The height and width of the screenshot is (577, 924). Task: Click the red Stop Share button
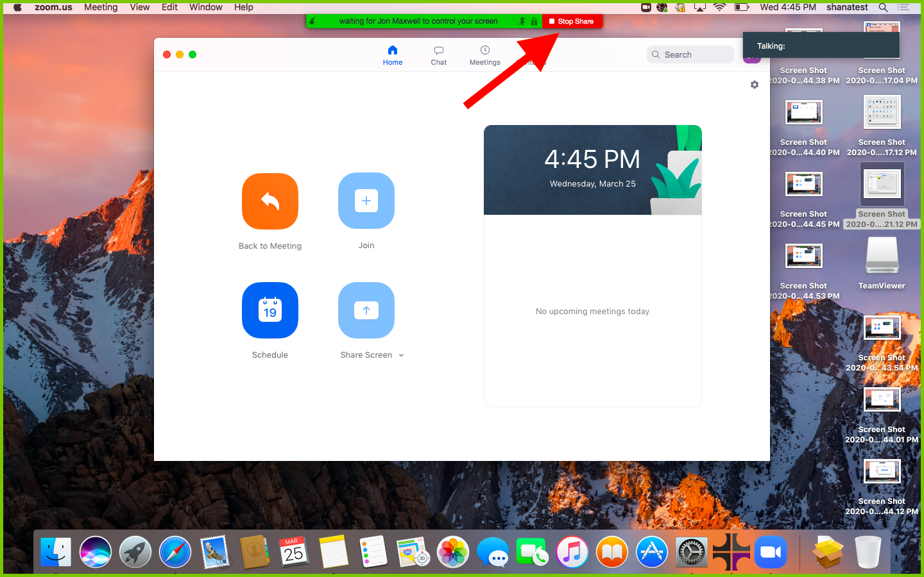(x=572, y=21)
